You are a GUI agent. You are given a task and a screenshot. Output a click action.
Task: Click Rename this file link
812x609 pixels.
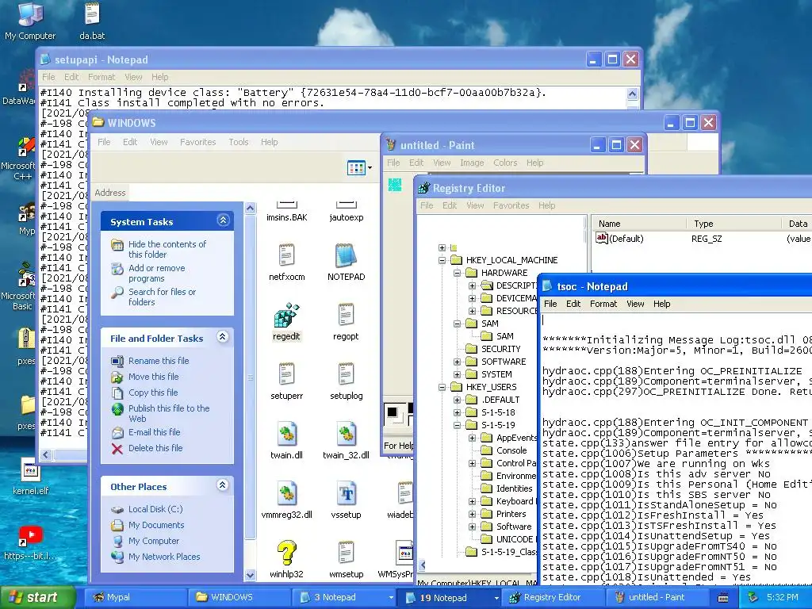[159, 361]
